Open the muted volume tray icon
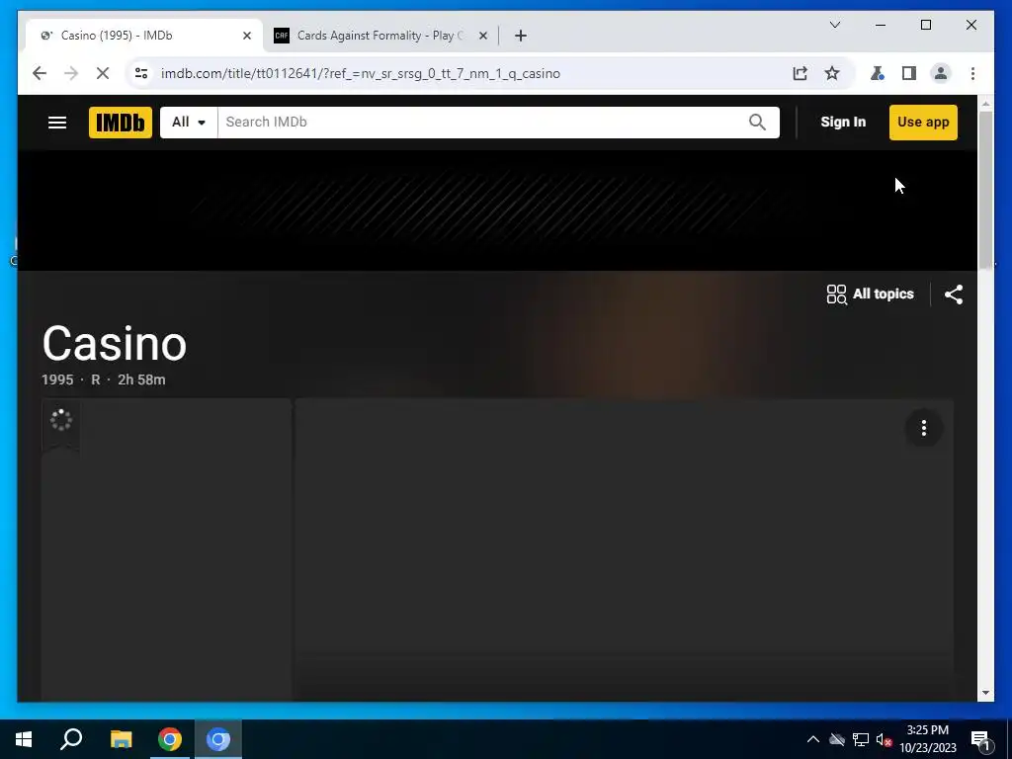The height and width of the screenshot is (759, 1012). click(x=884, y=739)
